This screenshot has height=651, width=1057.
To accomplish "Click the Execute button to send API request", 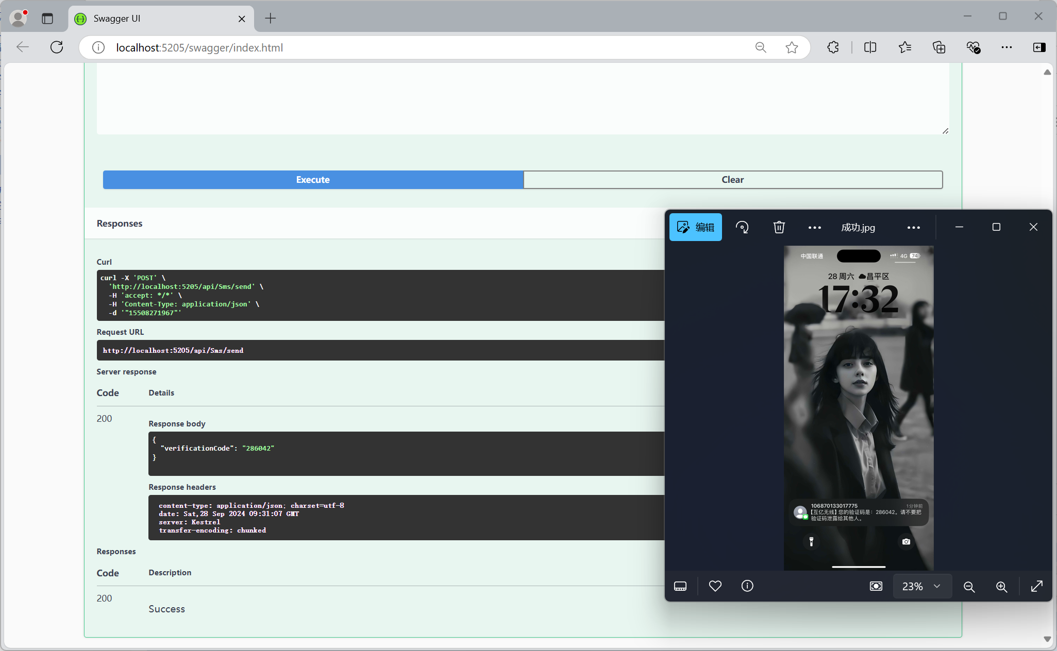I will tap(313, 179).
